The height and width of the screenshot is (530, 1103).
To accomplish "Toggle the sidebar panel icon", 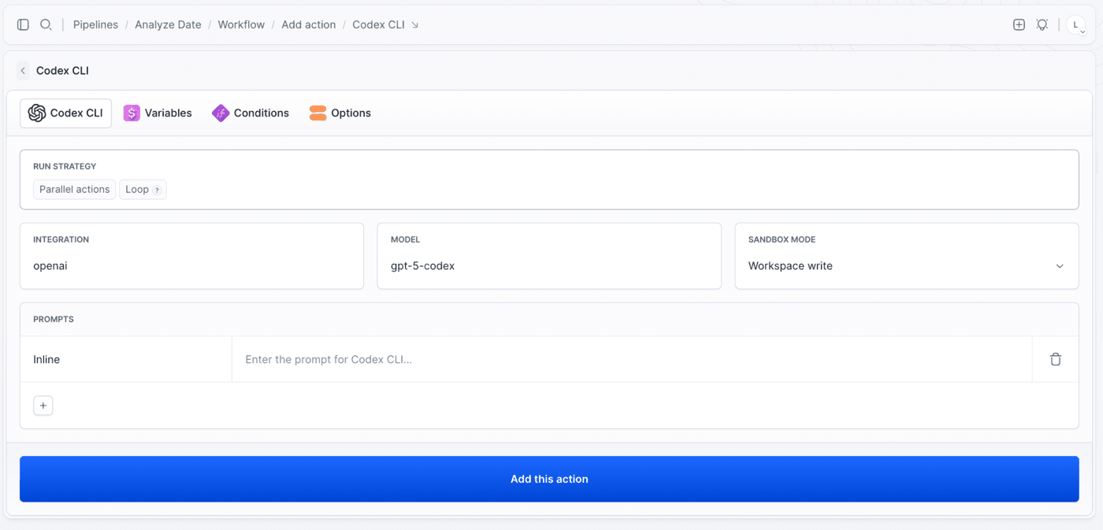I will tap(23, 24).
